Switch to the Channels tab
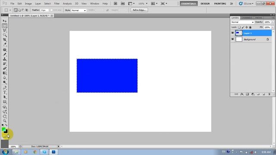Viewport: 276px width, 155px height. pyautogui.click(x=247, y=18)
